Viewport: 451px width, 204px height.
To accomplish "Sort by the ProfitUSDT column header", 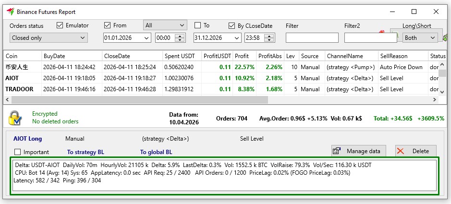I will click(217, 56).
